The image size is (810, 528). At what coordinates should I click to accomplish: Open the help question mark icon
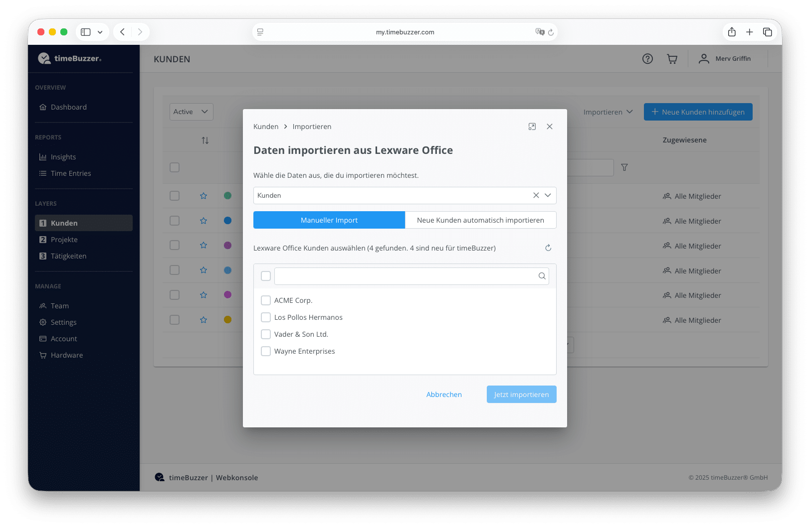[x=647, y=59]
